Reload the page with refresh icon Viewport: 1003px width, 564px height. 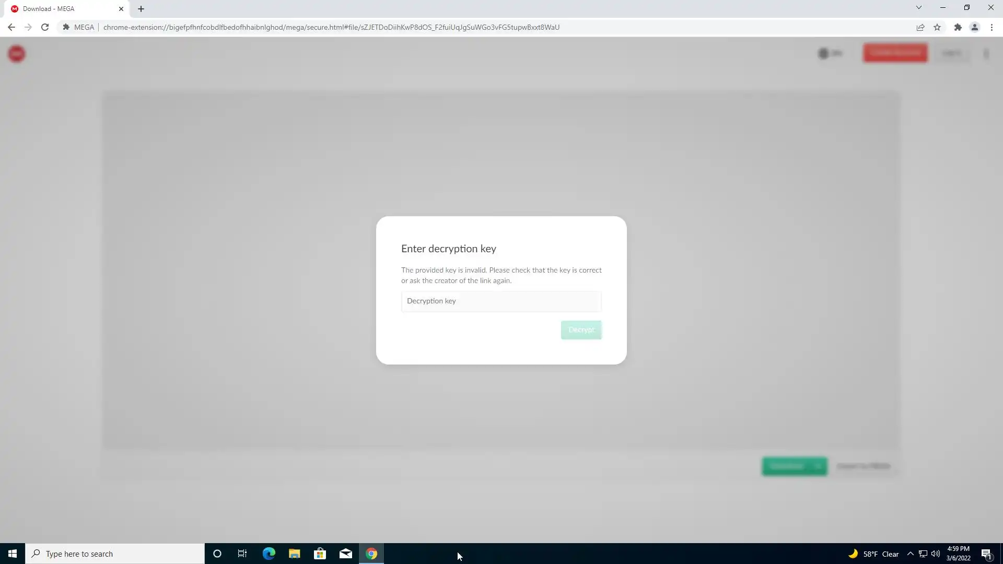[45, 27]
